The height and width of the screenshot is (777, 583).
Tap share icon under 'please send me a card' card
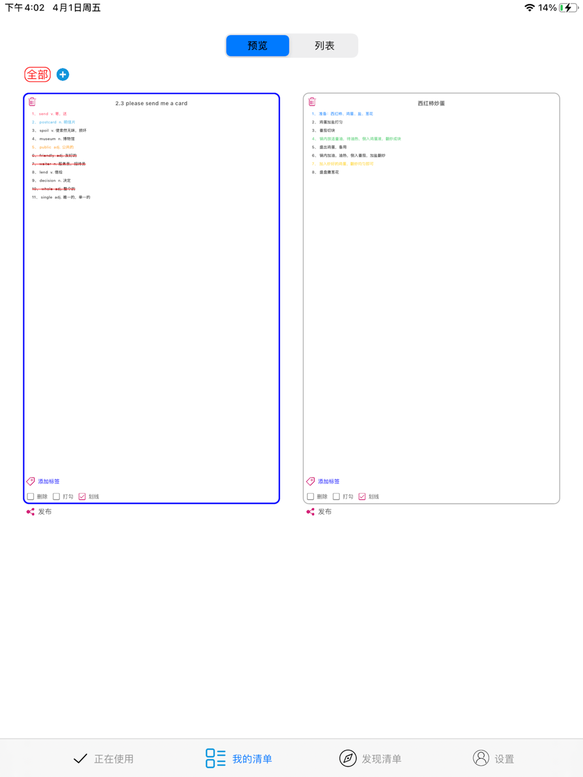pyautogui.click(x=30, y=512)
